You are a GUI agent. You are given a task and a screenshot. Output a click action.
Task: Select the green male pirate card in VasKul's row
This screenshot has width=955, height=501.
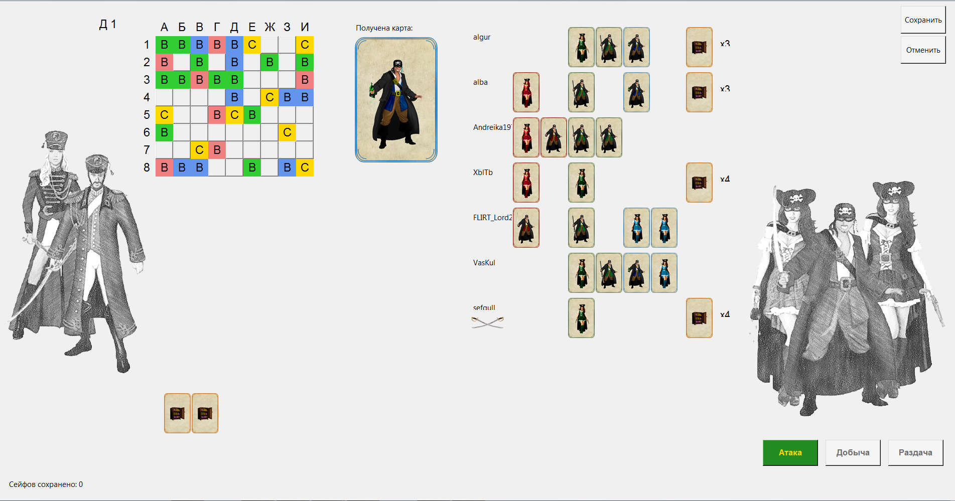coord(609,273)
